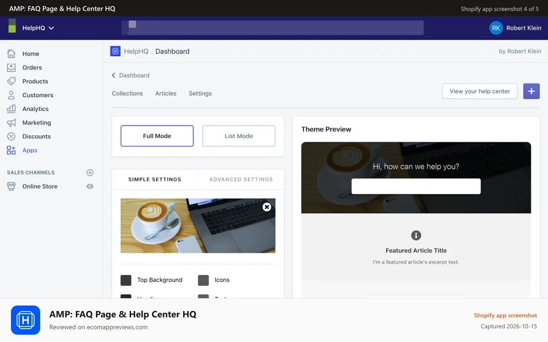The height and width of the screenshot is (342, 548).
Task: Click the Shopify admin search bar
Action: pyautogui.click(x=273, y=28)
